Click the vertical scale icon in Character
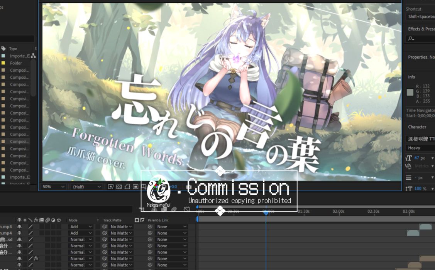 coord(408,189)
